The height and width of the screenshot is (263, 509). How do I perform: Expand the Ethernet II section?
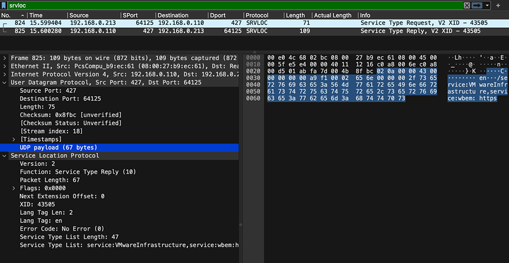(x=5, y=66)
